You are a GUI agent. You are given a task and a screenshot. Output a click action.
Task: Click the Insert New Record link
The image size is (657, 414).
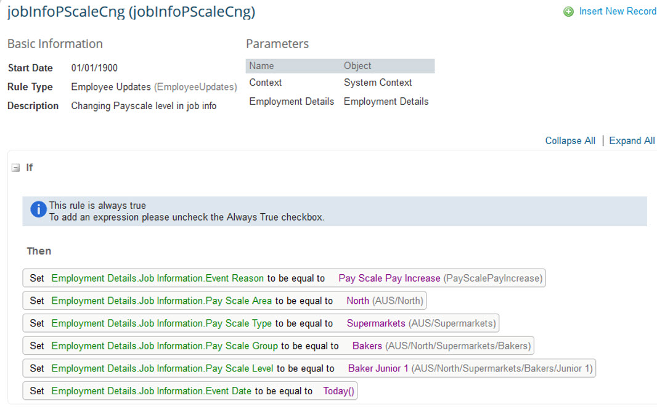(x=618, y=11)
